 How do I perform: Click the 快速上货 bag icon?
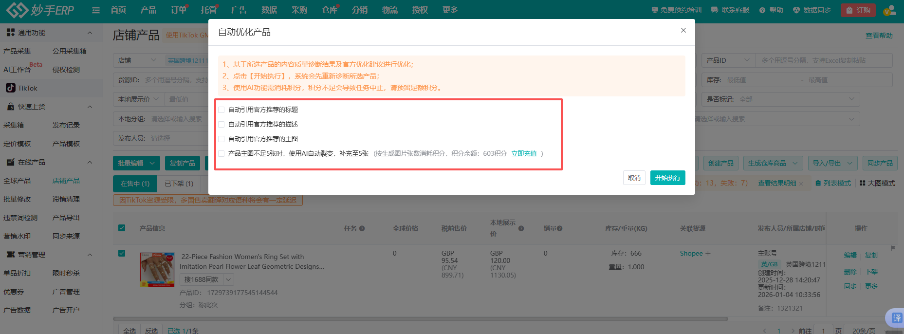(10, 106)
